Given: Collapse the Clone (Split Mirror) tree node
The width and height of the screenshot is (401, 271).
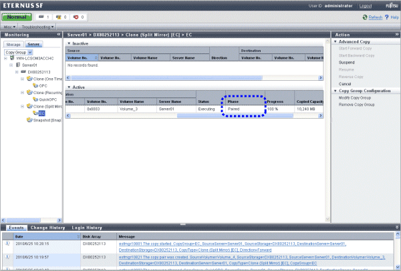Looking at the screenshot, I should [22, 106].
